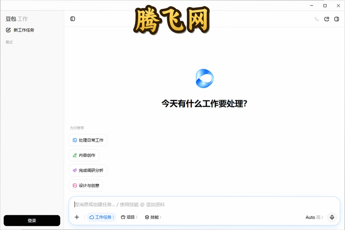
Task: Click the 最近 recent label
Action: pyautogui.click(x=9, y=42)
